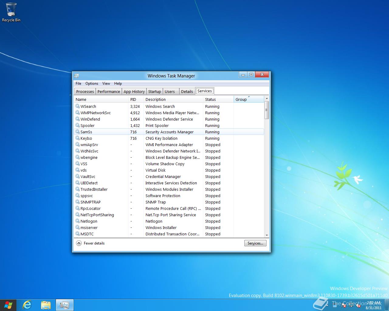Sort by the Description column header
The image size is (389, 311).
pyautogui.click(x=173, y=99)
